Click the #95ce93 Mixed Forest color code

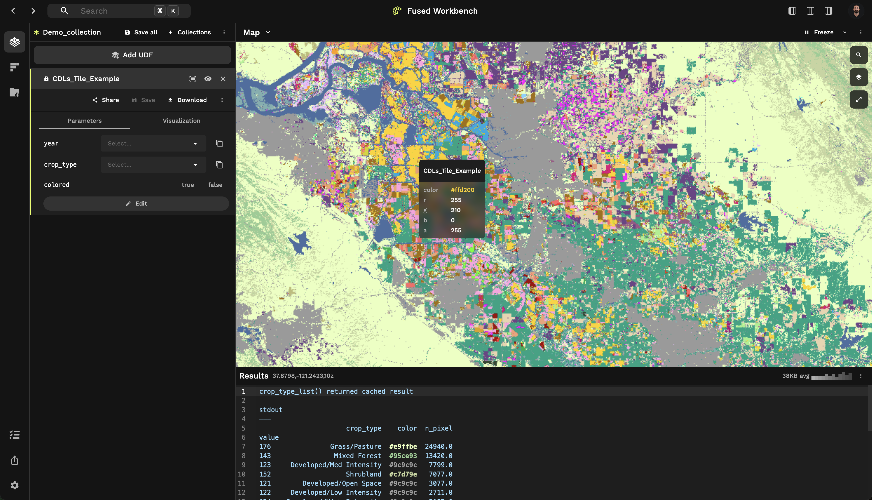[x=403, y=456]
